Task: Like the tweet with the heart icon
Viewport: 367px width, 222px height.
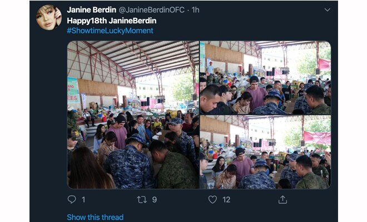Action: pyautogui.click(x=212, y=200)
